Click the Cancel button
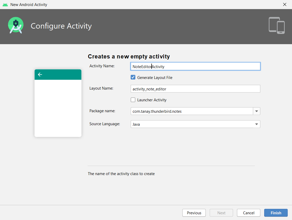The width and height of the screenshot is (292, 220). 249,213
